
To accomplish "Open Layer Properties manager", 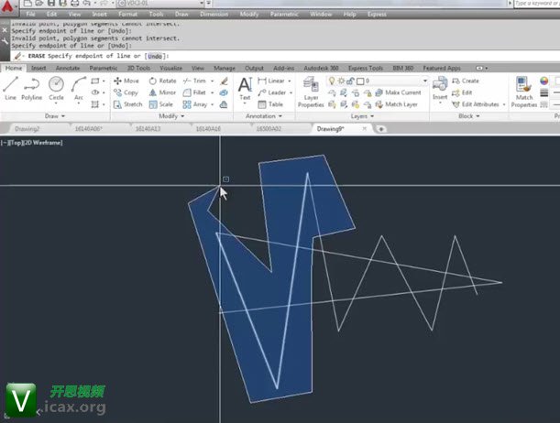I will click(x=311, y=92).
